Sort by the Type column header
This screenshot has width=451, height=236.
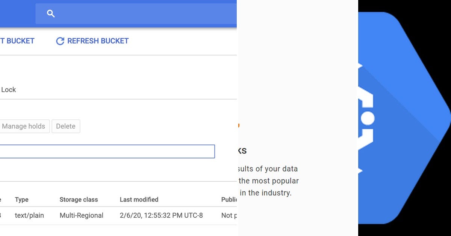pos(21,199)
